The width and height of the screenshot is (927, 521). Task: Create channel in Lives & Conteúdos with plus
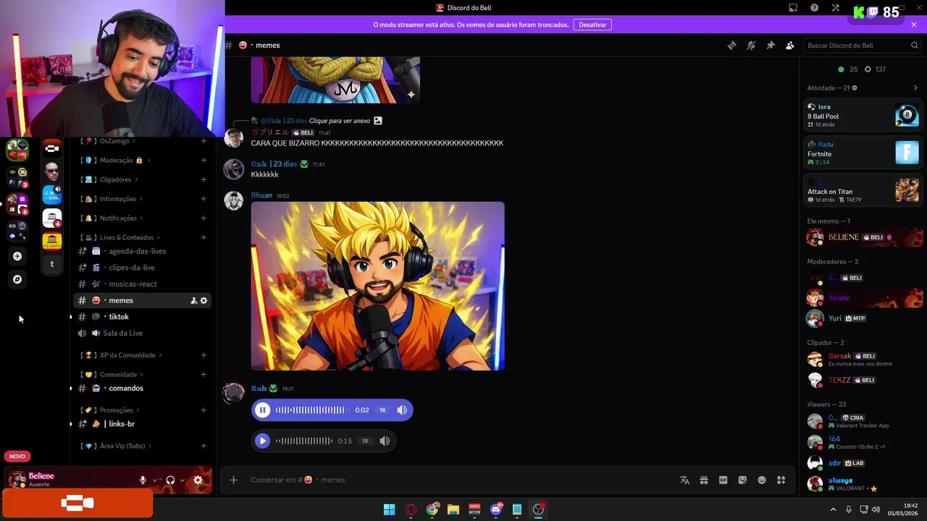click(x=204, y=237)
